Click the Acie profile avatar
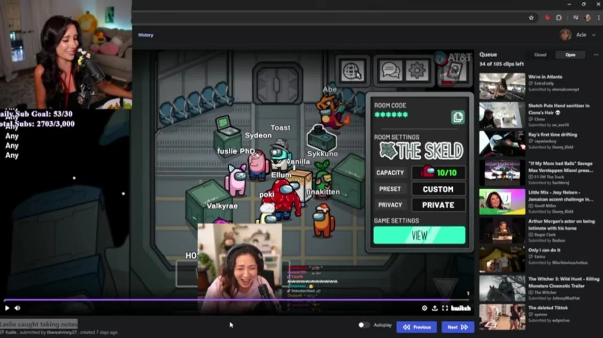603x338 pixels. point(565,35)
